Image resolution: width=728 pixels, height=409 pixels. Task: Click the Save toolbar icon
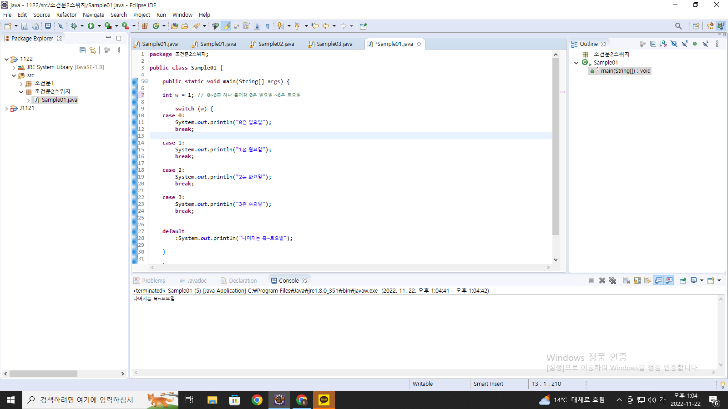tap(25, 26)
